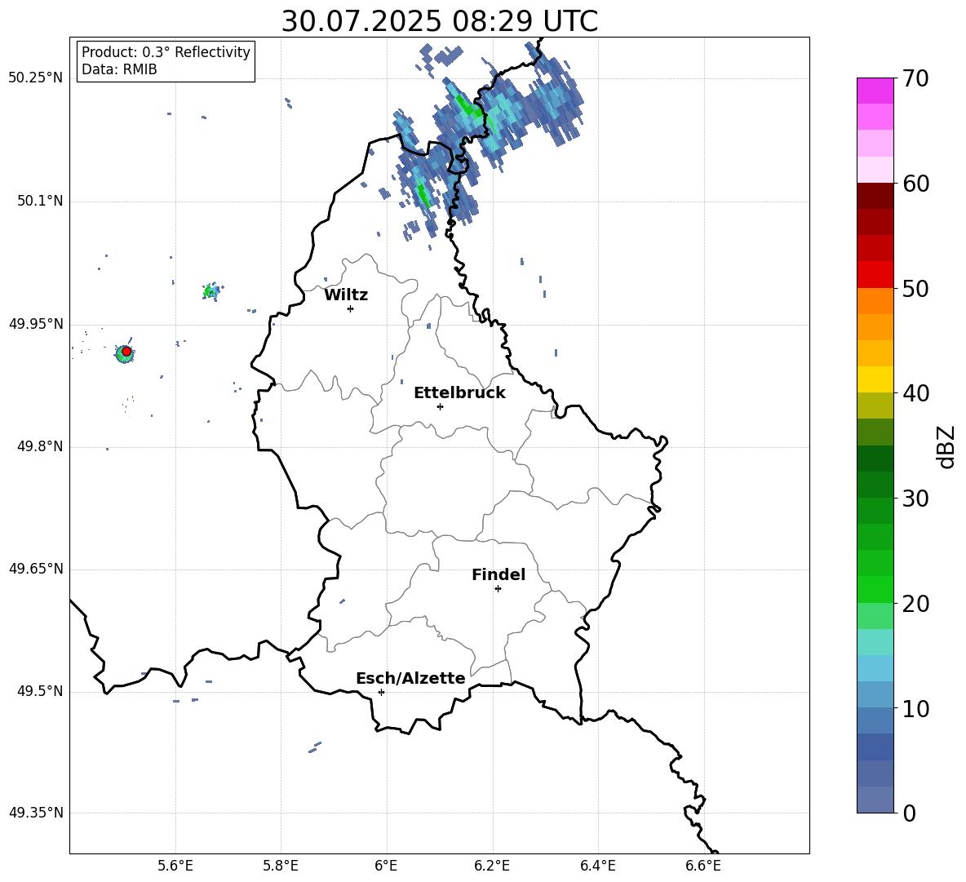Click the Ettelbruck station label
The width and height of the screenshot is (966, 882).
[459, 393]
